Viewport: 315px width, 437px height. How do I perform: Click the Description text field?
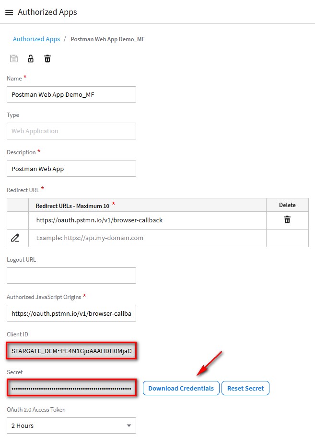click(x=71, y=169)
